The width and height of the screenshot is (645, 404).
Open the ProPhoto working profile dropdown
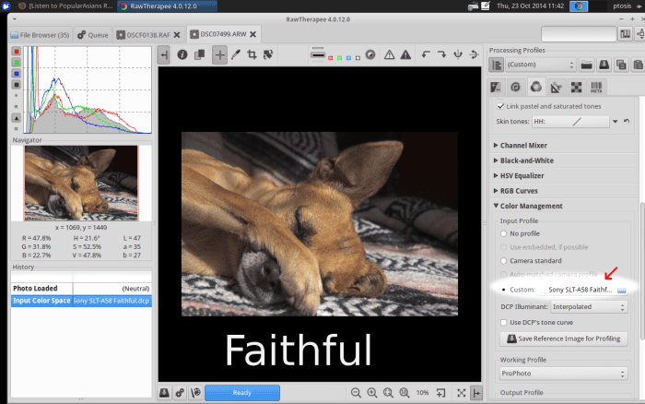563,374
